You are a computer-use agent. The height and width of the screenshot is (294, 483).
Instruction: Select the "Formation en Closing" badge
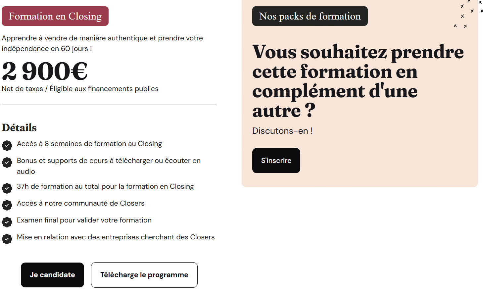[x=55, y=16]
